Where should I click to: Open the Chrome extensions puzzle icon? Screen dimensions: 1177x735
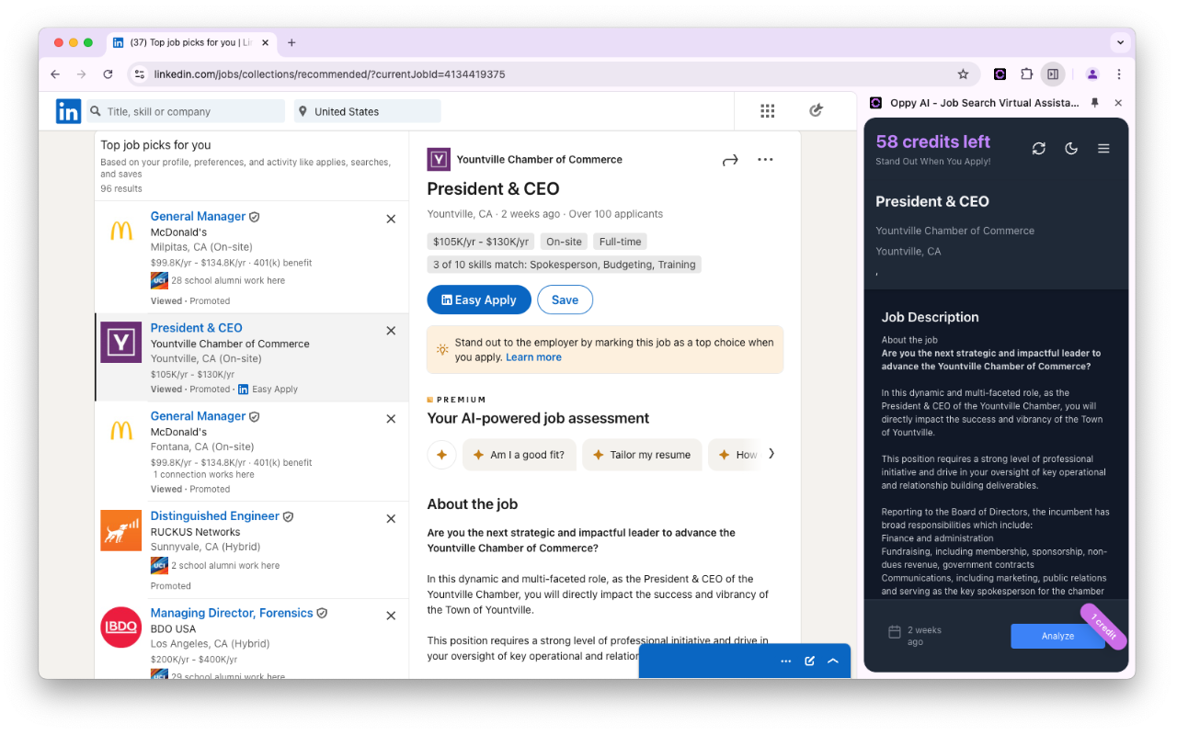click(1027, 74)
